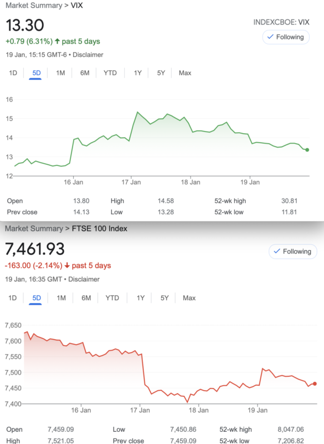This screenshot has height=444, width=324.
Task: Click the FTSE 100 Following checkmark icon
Action: point(277,251)
